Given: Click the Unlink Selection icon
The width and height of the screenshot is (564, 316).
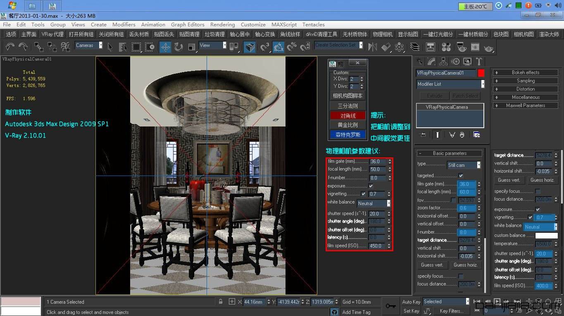Looking at the screenshot, I should coord(52,47).
